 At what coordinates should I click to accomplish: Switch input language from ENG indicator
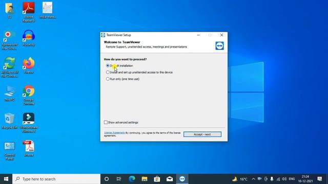pyautogui.click(x=292, y=179)
